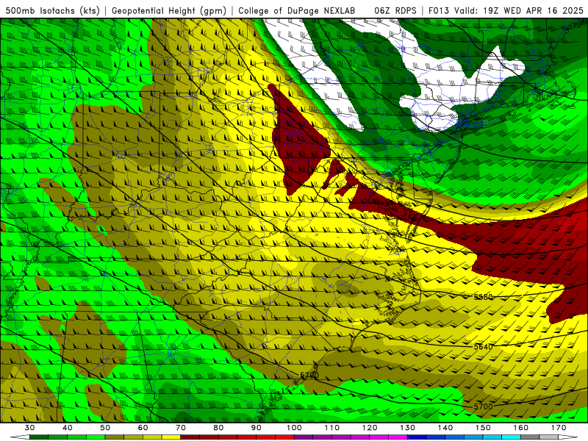Click the 130 value on the legend
The height and width of the screenshot is (441, 588).
pyautogui.click(x=408, y=428)
